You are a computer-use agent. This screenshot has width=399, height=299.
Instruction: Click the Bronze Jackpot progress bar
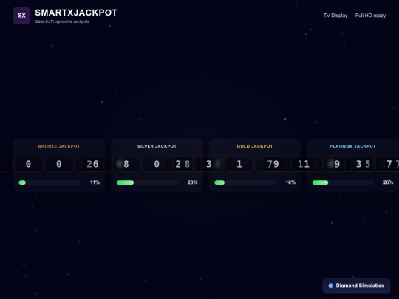[x=50, y=182]
